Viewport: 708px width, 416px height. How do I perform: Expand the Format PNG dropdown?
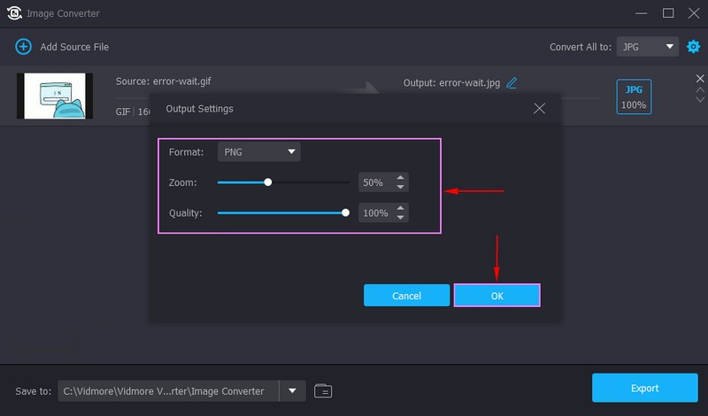click(258, 152)
